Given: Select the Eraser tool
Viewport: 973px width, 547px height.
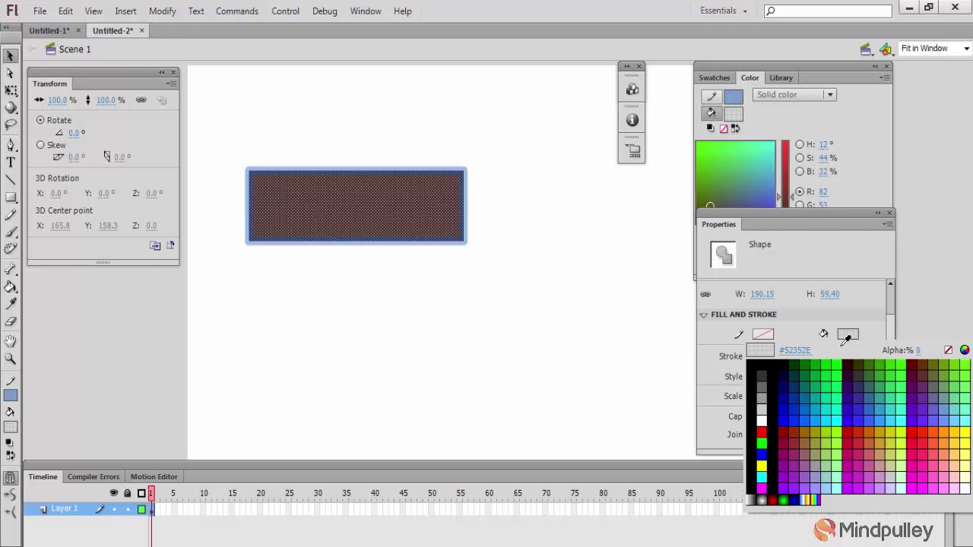Looking at the screenshot, I should [x=11, y=322].
